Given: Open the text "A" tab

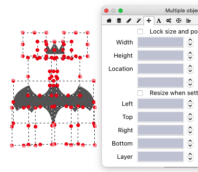Looking at the screenshot, I should tap(159, 21).
